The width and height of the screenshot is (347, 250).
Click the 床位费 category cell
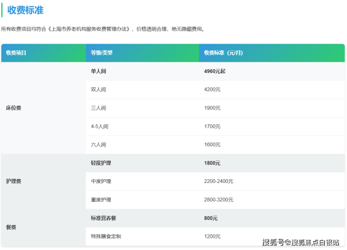point(14,108)
